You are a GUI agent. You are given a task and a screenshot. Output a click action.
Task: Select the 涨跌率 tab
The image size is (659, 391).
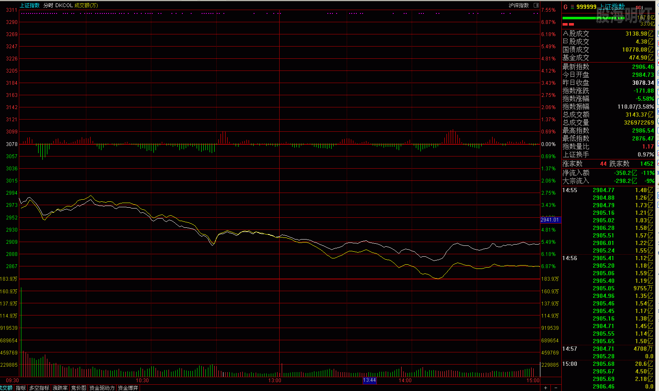(60, 388)
